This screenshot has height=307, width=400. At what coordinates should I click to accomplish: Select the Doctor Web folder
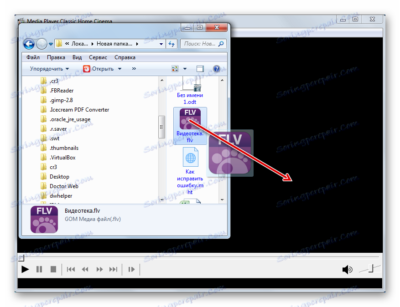[64, 186]
